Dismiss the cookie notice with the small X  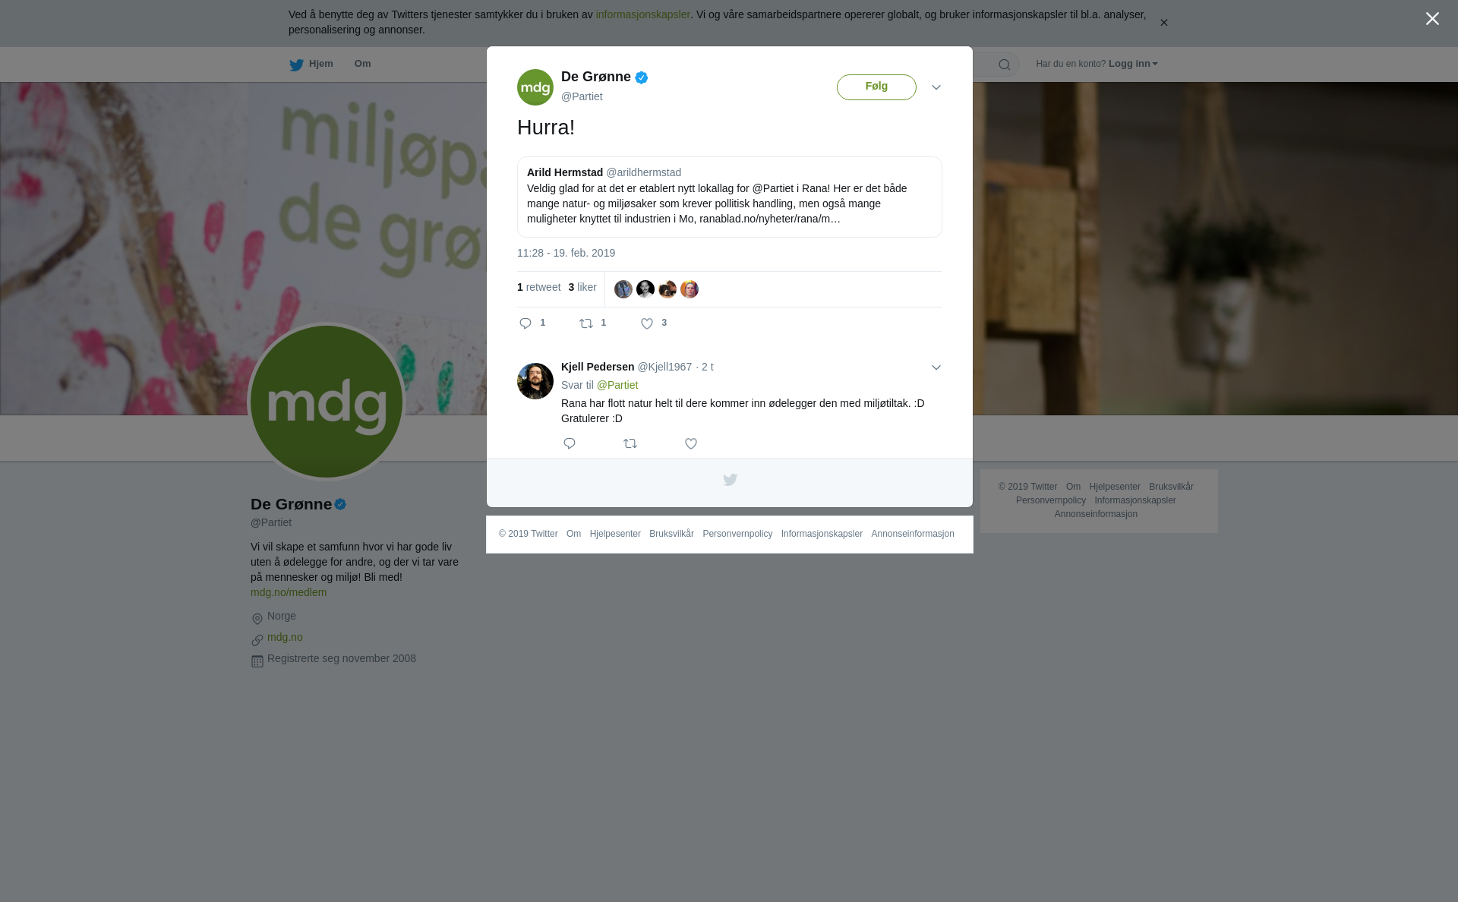[1163, 23]
